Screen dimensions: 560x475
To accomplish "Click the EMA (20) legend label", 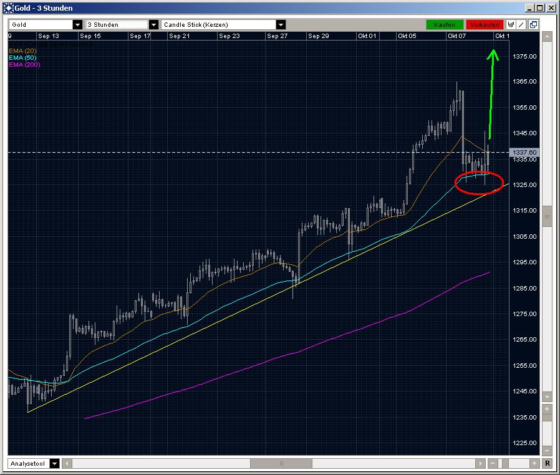I will click(22, 51).
